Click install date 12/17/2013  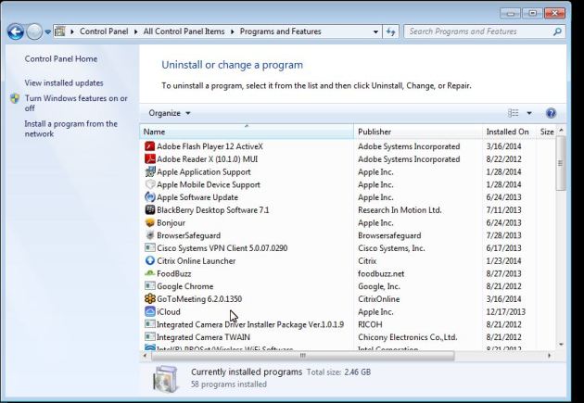(x=506, y=311)
